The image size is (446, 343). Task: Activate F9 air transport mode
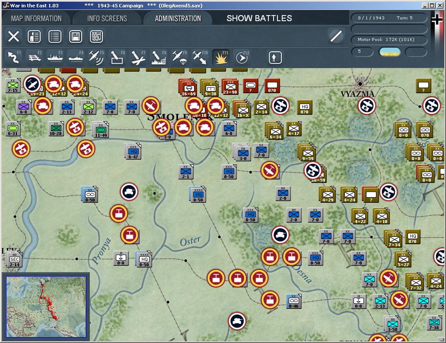point(179,57)
